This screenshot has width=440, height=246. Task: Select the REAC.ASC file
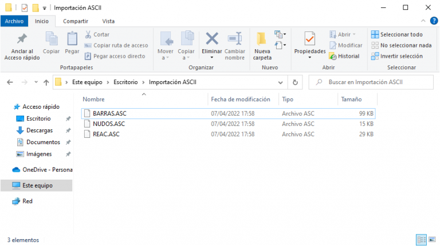coord(228,134)
